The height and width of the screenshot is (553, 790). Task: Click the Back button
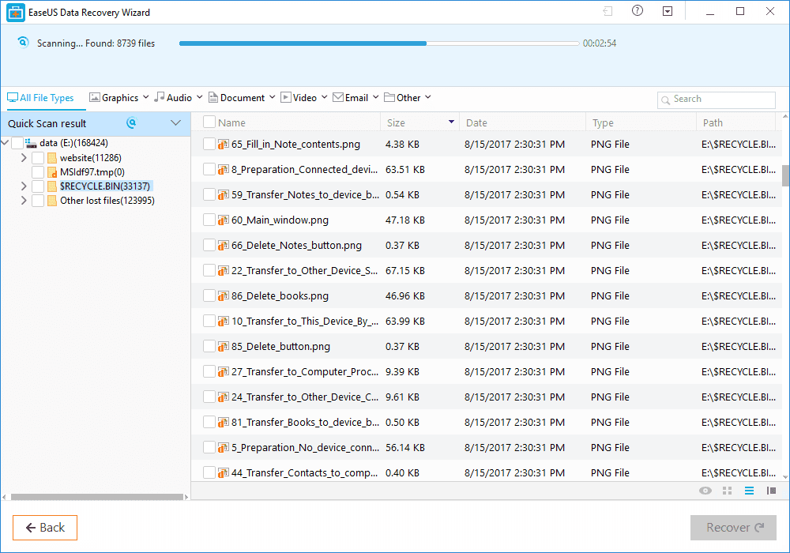coord(44,527)
